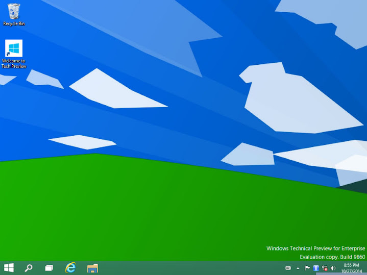Open the Recycle Bin desktop icon
This screenshot has width=367, height=275.
(14, 14)
